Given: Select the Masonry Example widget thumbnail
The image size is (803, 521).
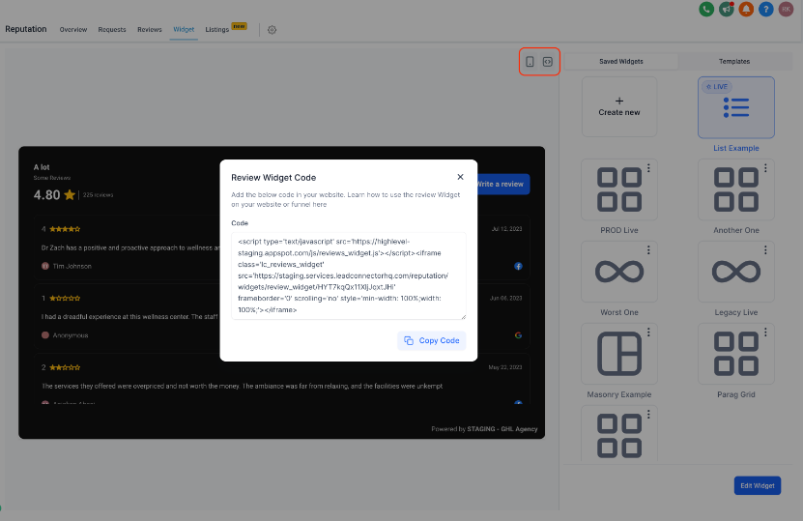Looking at the screenshot, I should [x=619, y=354].
